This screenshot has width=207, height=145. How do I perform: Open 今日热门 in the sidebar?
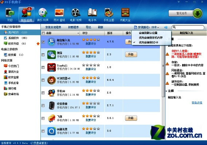11,66
